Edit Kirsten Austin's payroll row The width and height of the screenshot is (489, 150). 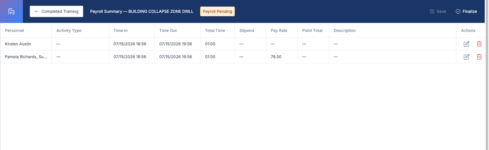[466, 44]
